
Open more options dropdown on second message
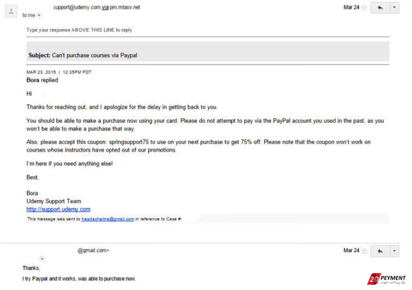tap(394, 251)
